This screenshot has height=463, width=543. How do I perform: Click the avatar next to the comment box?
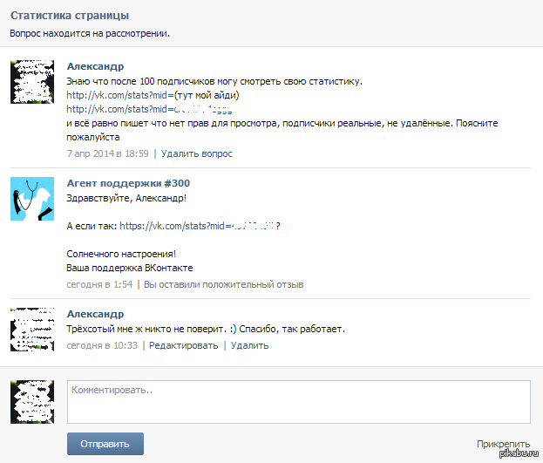click(32, 401)
